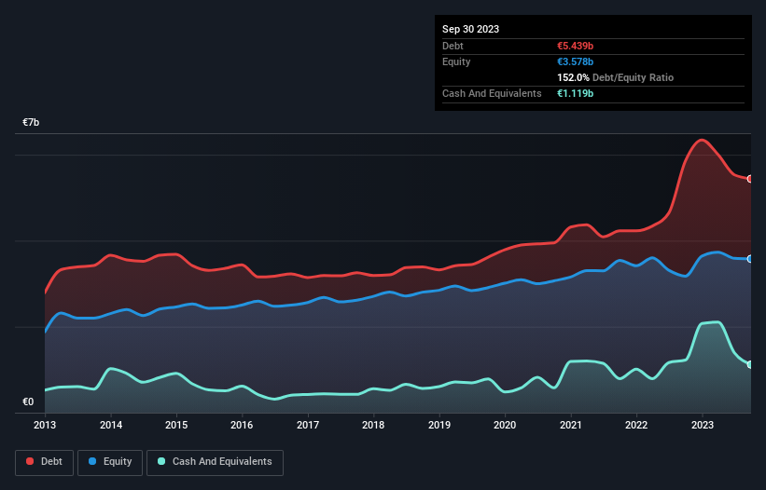This screenshot has width=766, height=490.
Task: Click the €7b y-axis label
Action: click(x=31, y=122)
